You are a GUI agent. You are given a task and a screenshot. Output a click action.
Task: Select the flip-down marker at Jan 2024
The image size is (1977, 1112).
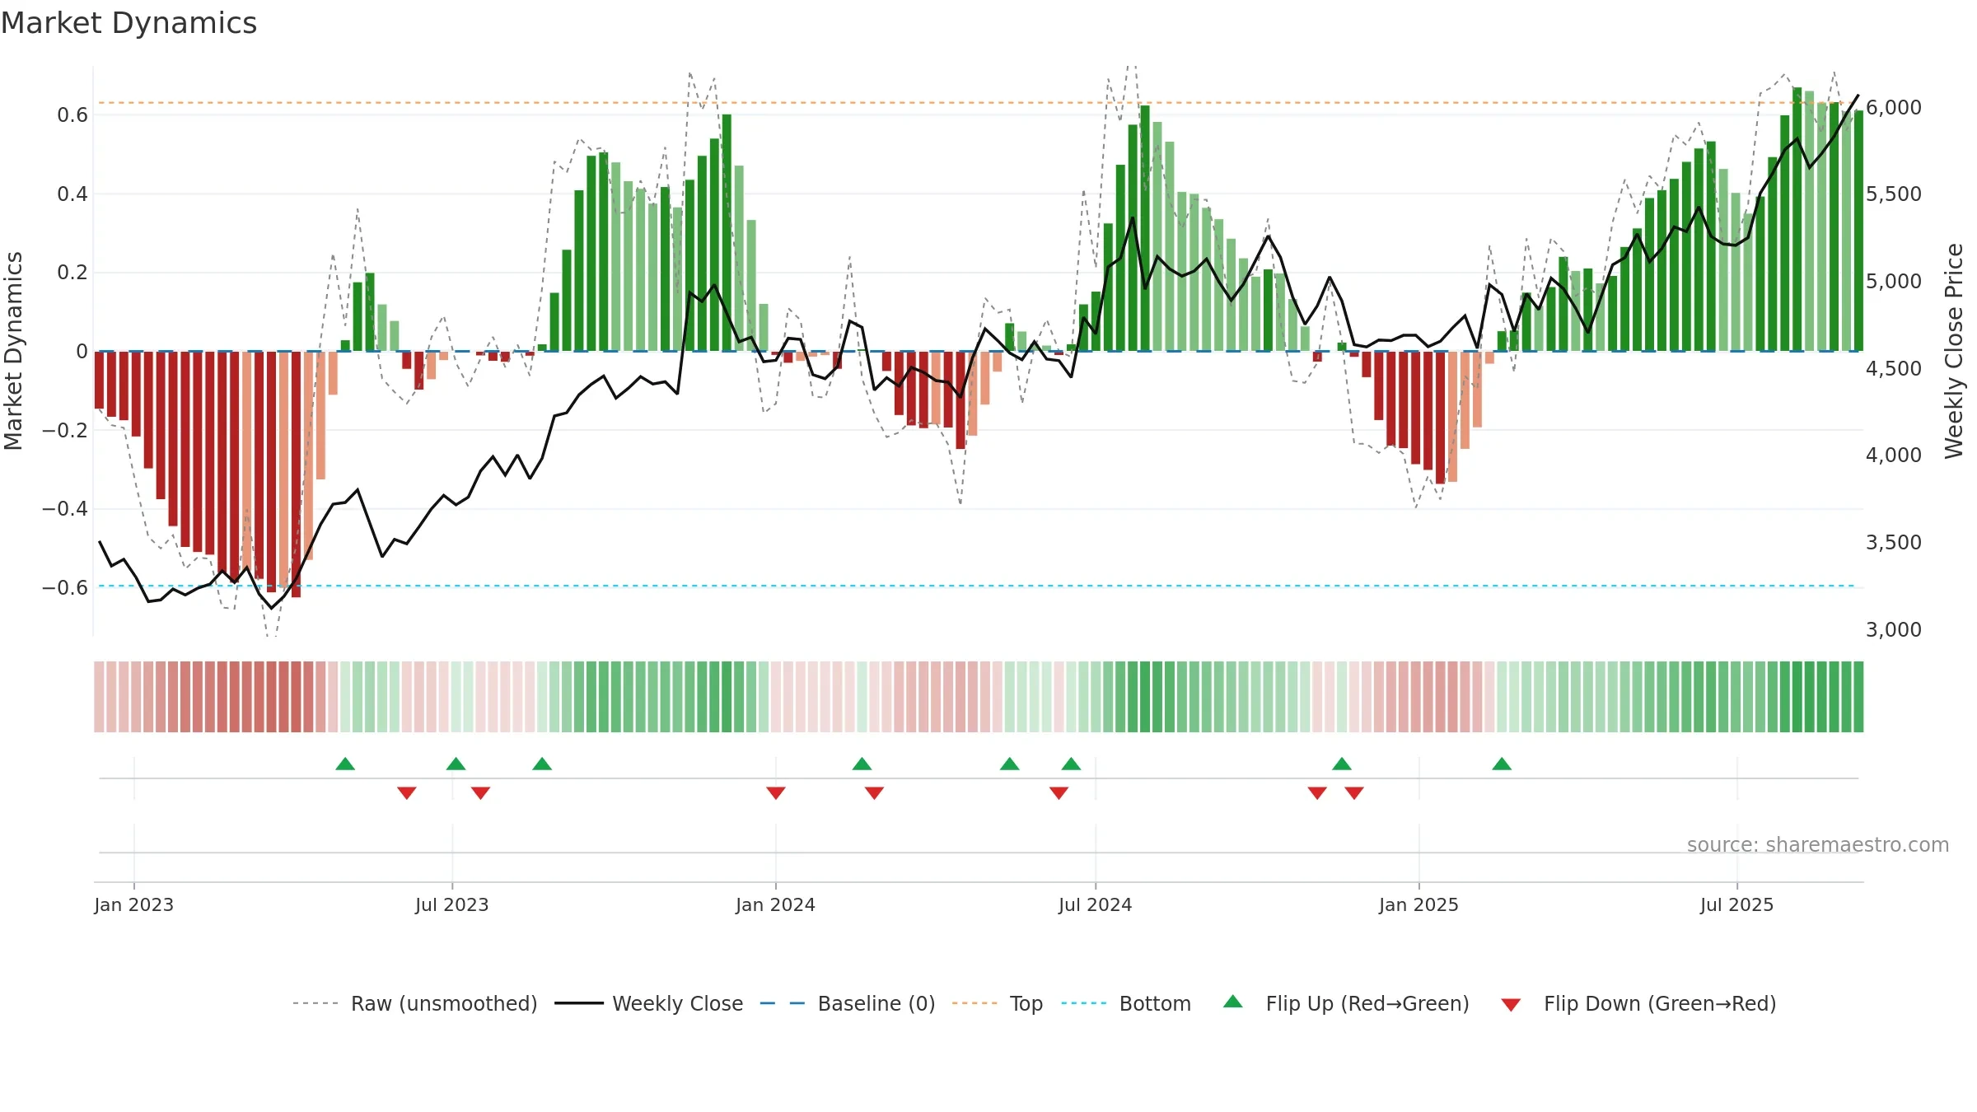(x=776, y=793)
